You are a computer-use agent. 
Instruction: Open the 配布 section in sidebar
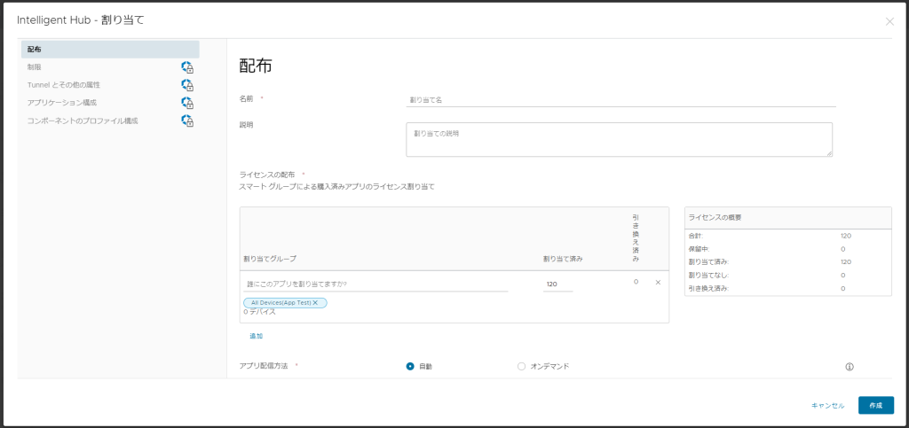[x=110, y=49]
